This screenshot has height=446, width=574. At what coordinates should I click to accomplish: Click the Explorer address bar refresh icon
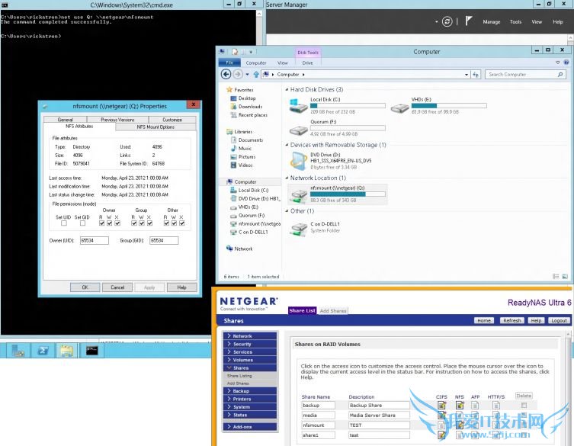476,75
